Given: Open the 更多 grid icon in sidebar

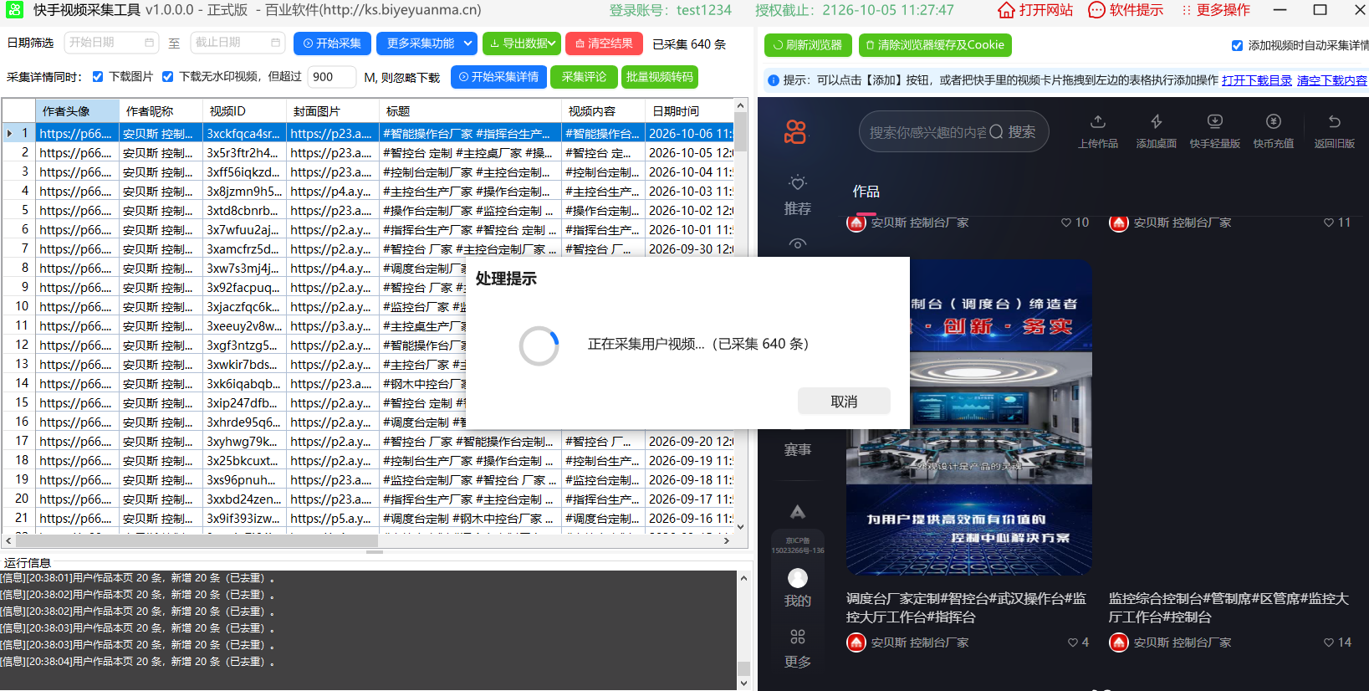Looking at the screenshot, I should tap(798, 637).
